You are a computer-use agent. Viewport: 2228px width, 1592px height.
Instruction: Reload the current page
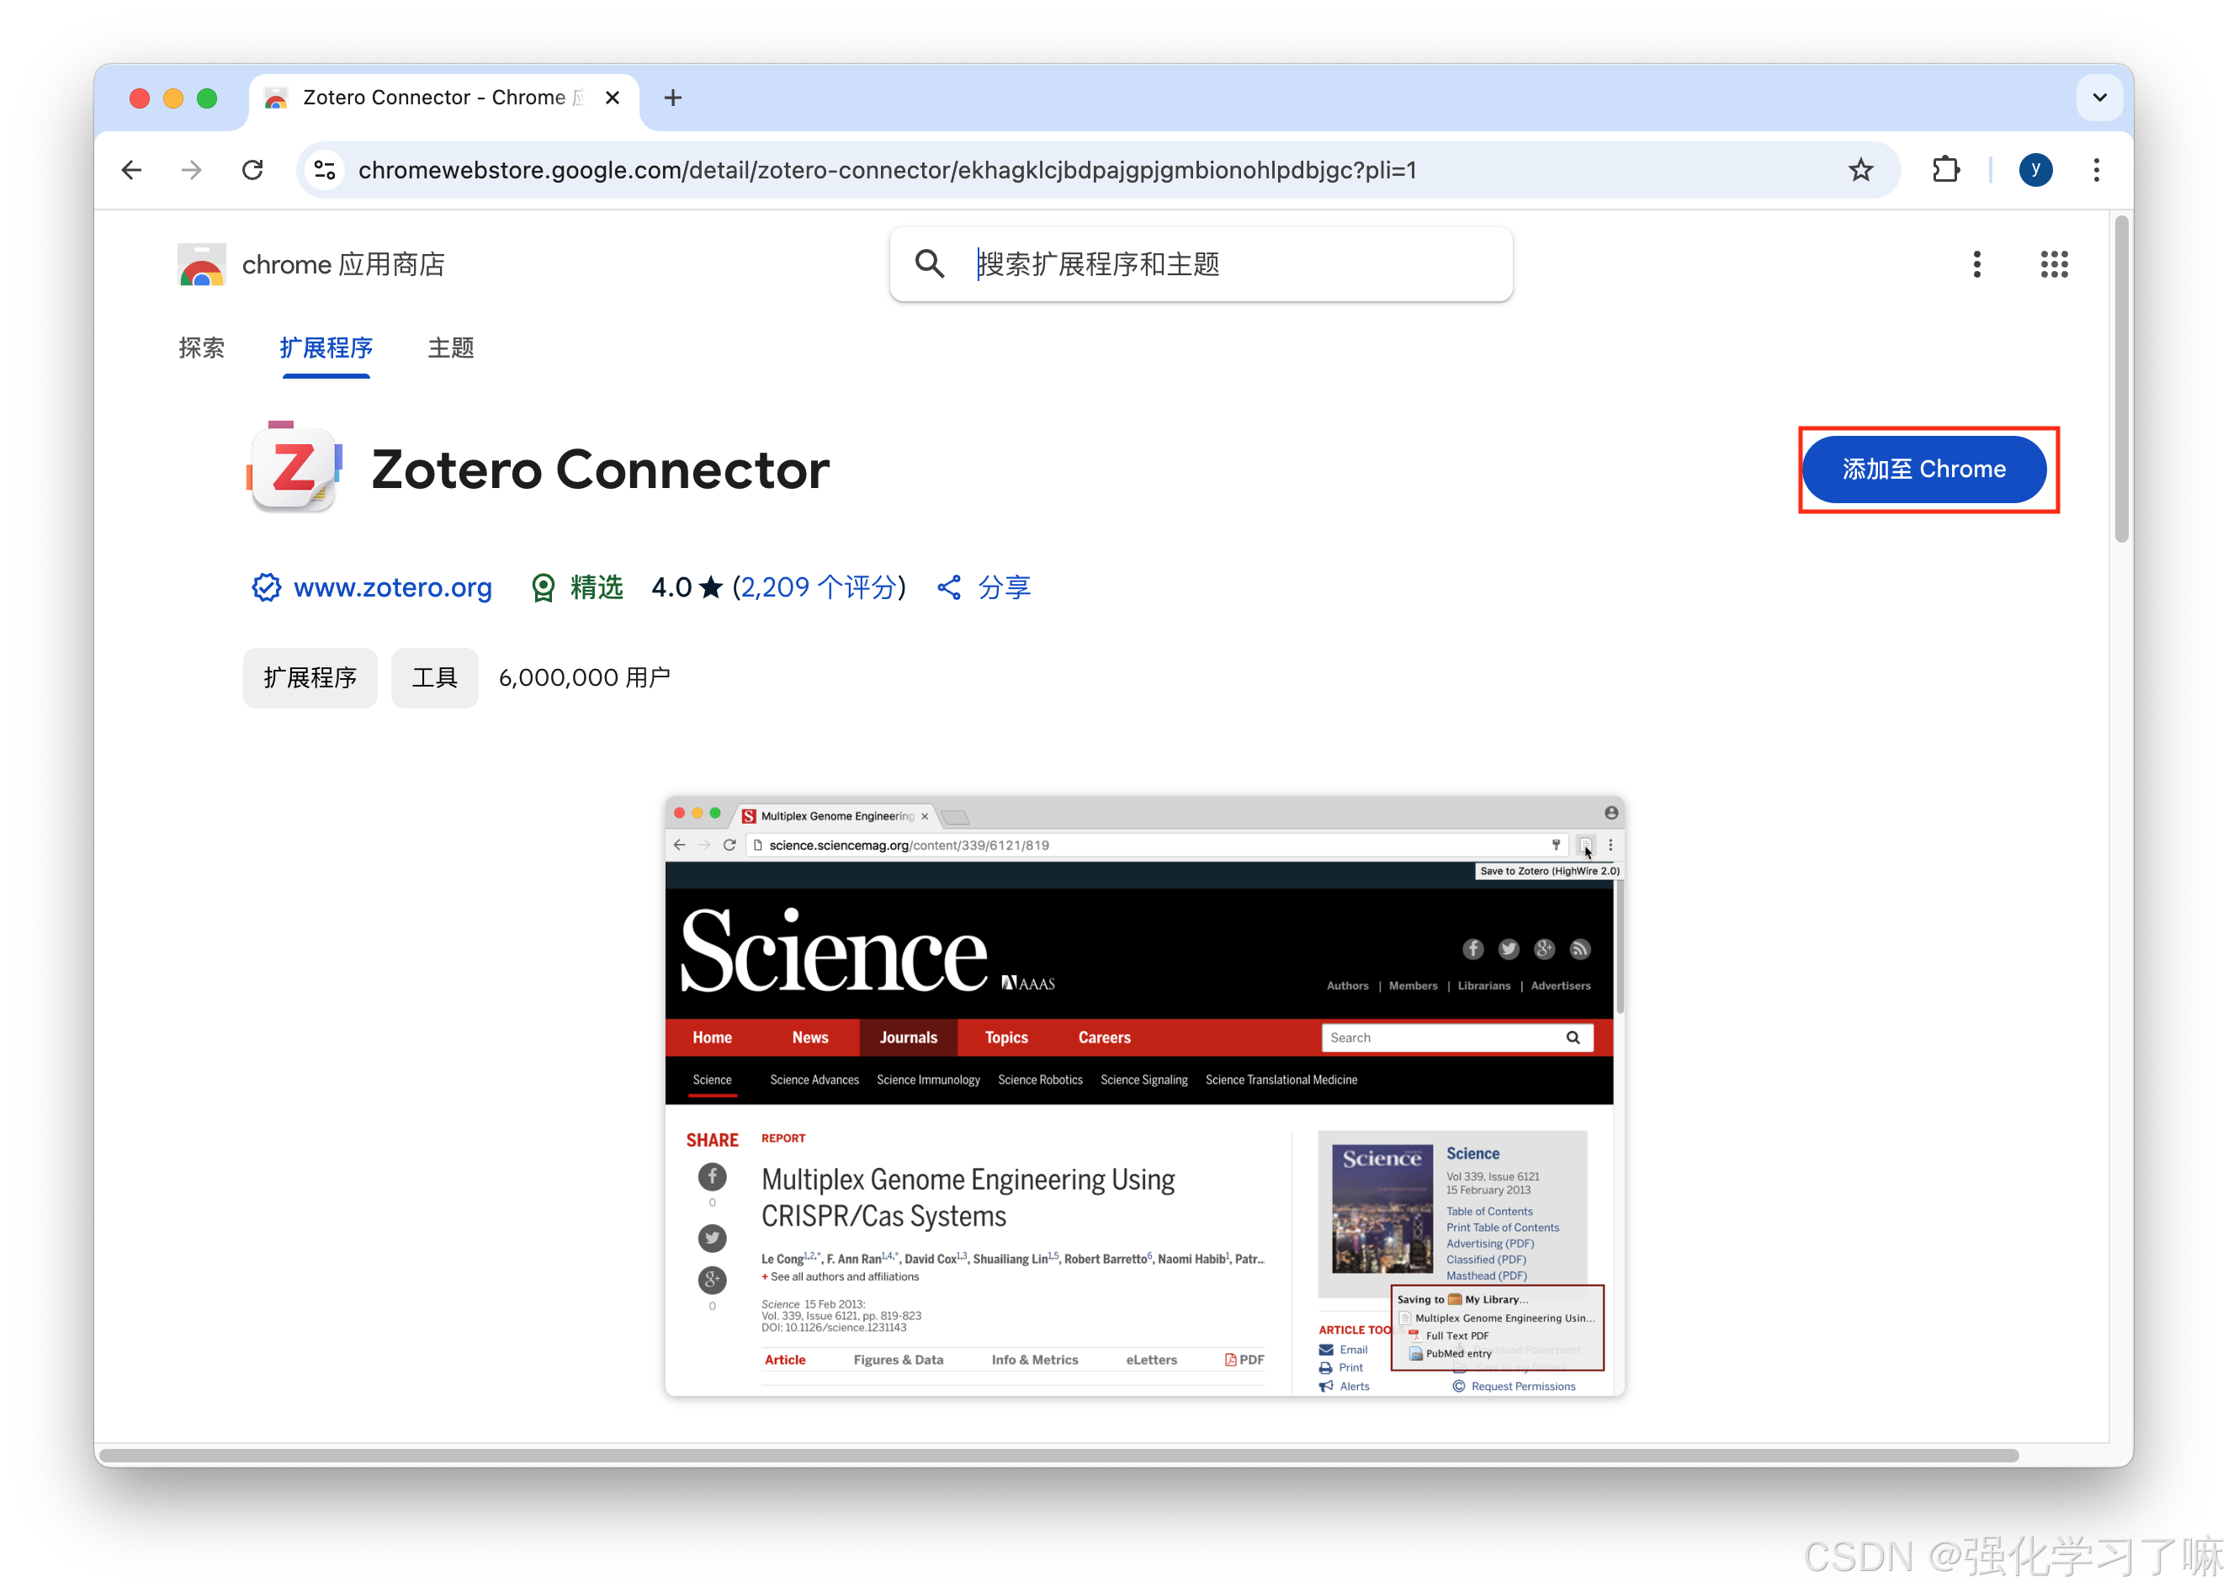coord(253,171)
